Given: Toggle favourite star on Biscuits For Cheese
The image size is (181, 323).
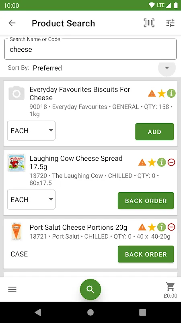Looking at the screenshot, I should 162,94.
